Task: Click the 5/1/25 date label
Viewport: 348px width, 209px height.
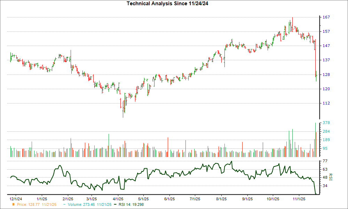Action: pos(143,199)
